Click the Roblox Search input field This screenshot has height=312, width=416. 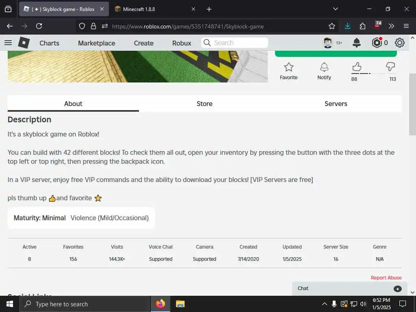click(234, 43)
